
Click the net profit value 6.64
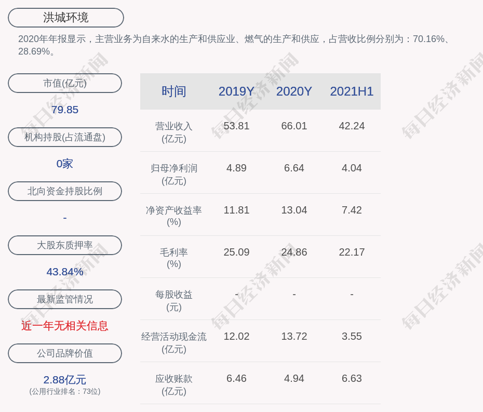[x=294, y=168]
